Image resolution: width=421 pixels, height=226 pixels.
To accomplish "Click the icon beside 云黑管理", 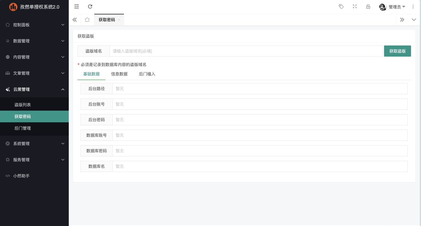I will pos(8,89).
